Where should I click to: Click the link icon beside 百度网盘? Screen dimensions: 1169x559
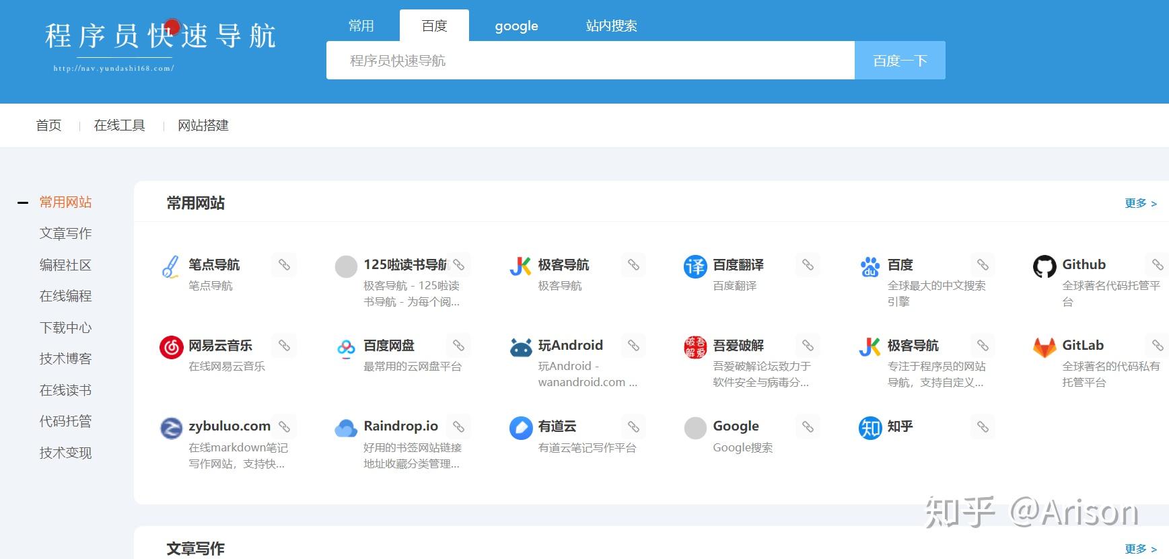coord(458,345)
